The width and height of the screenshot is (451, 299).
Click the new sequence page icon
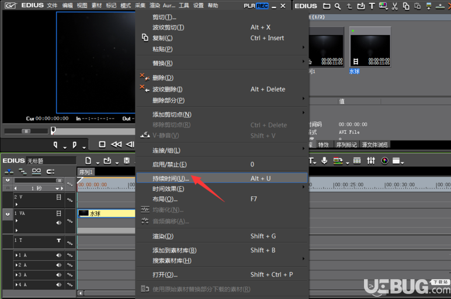coord(88,161)
